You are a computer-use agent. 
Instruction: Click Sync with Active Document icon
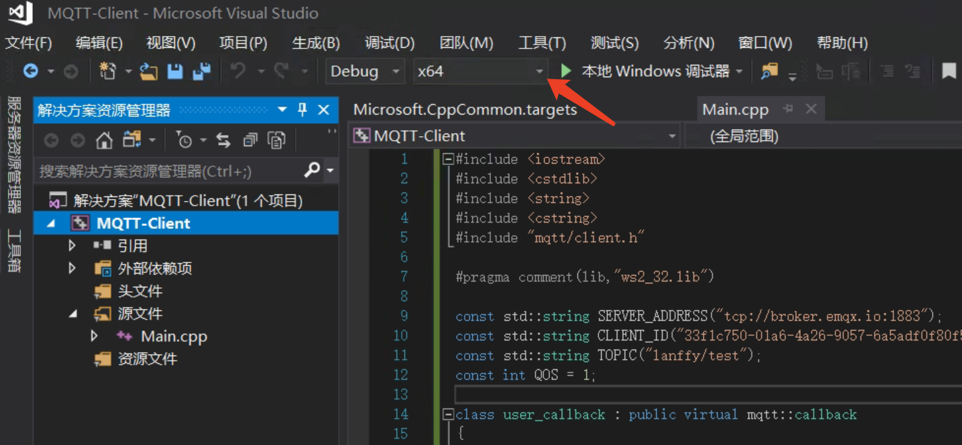point(223,139)
